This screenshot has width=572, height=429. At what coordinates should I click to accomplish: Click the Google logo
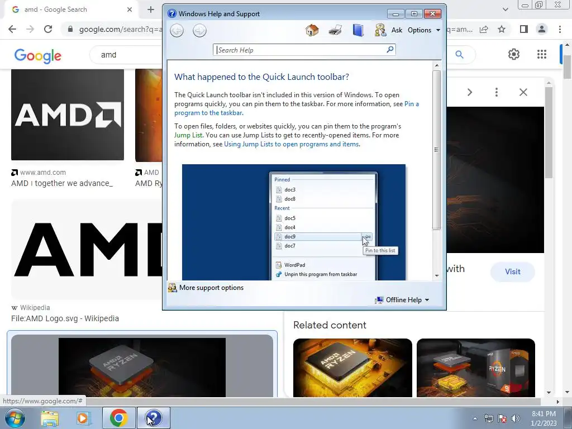[x=37, y=55]
